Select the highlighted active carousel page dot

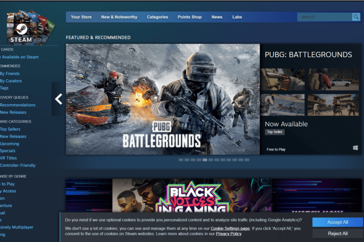tap(205, 160)
